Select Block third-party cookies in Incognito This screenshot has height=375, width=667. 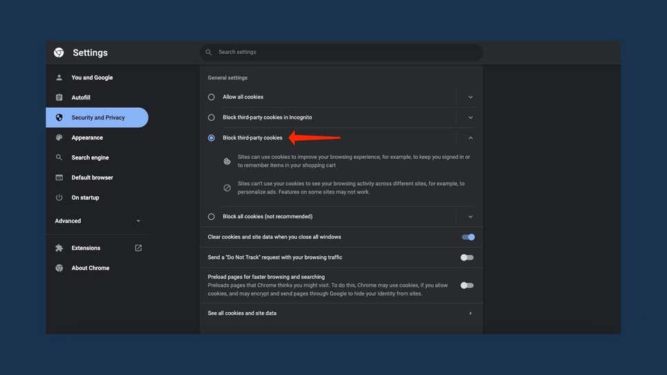pyautogui.click(x=212, y=117)
